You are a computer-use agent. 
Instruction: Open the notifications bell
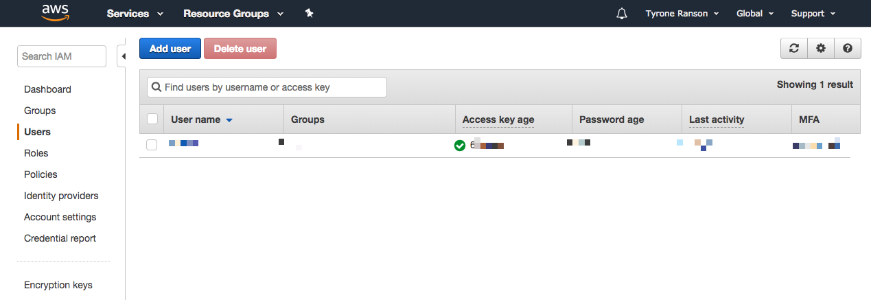tap(622, 14)
